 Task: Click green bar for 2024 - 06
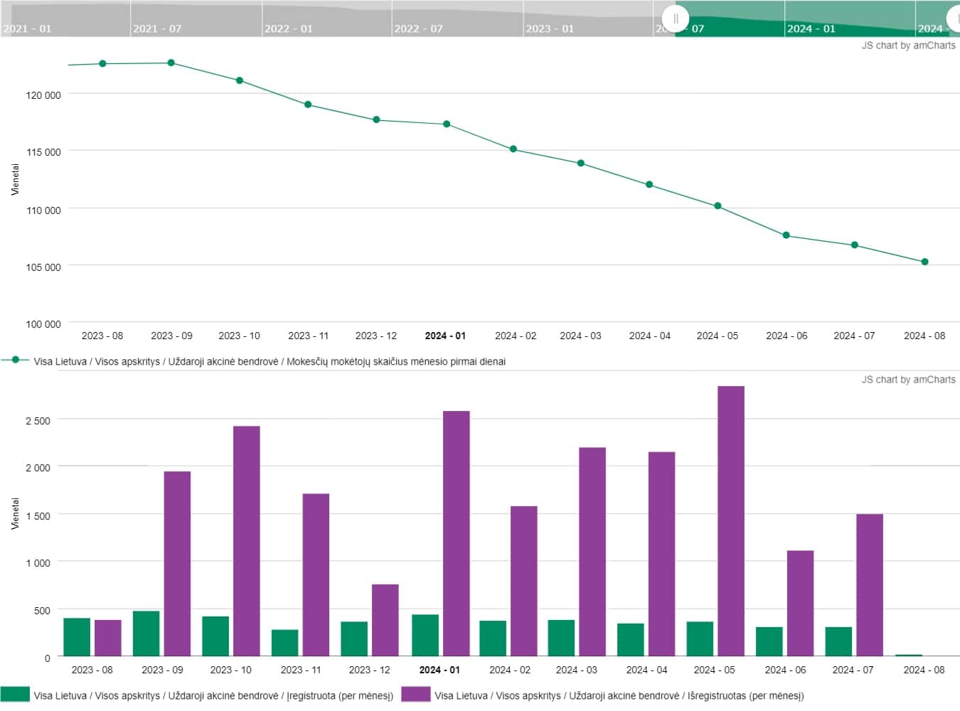click(769, 641)
